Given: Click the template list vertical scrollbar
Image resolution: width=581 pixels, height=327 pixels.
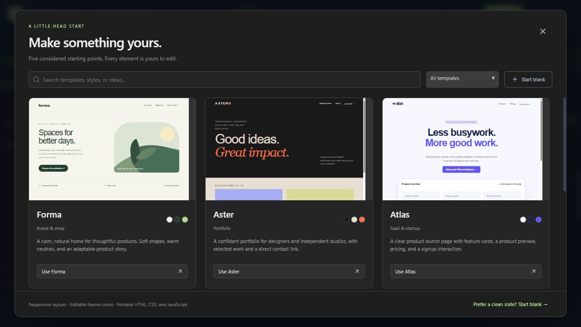Looking at the screenshot, I should point(565,144).
